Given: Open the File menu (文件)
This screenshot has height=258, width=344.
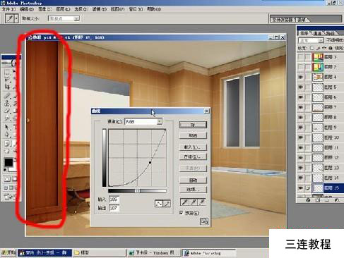Looking at the screenshot, I should click(x=8, y=9).
